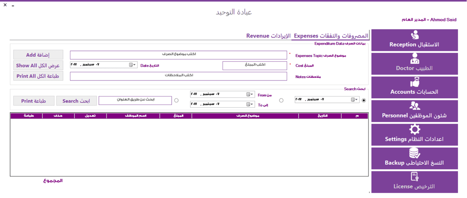Open Settings gear icon in sidebar
The image size is (467, 198).
tap(414, 130)
